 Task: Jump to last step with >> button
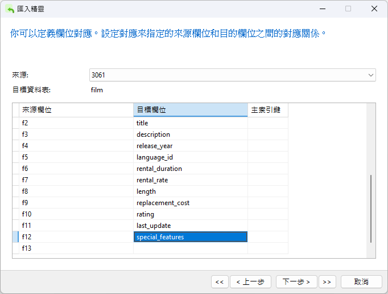tap(327, 281)
